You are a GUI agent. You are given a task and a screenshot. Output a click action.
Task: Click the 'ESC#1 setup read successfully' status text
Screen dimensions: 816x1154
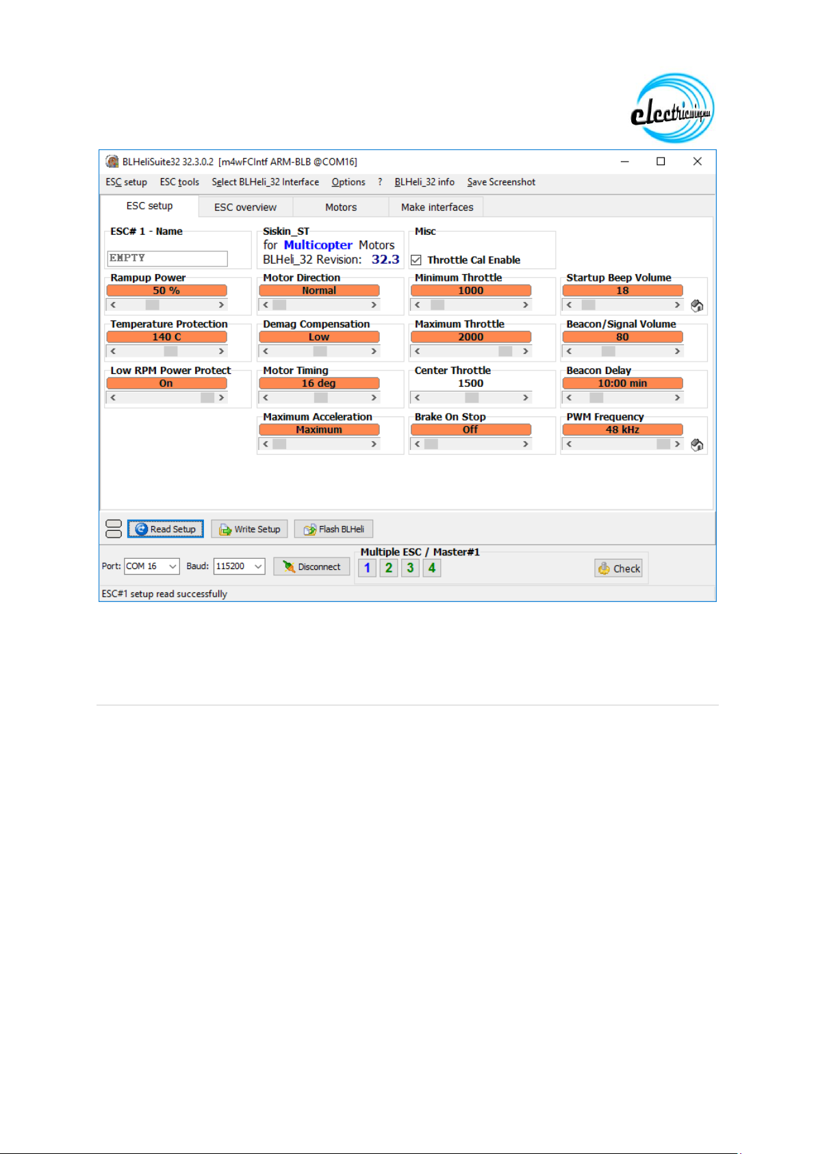pyautogui.click(x=164, y=594)
